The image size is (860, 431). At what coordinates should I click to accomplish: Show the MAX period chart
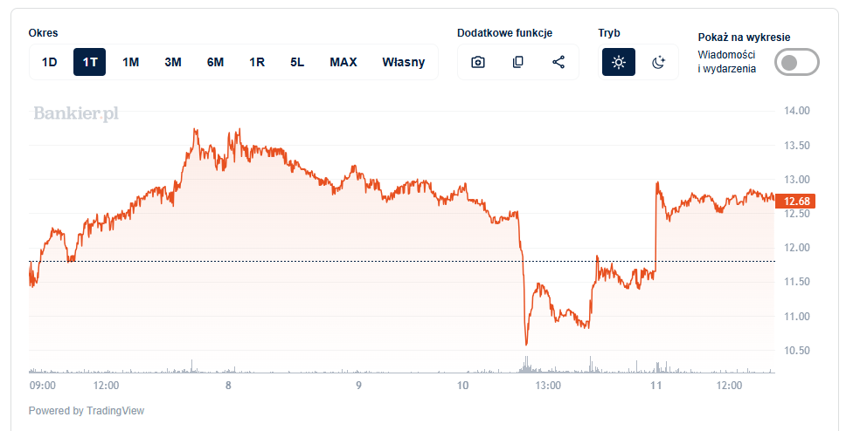coord(343,62)
